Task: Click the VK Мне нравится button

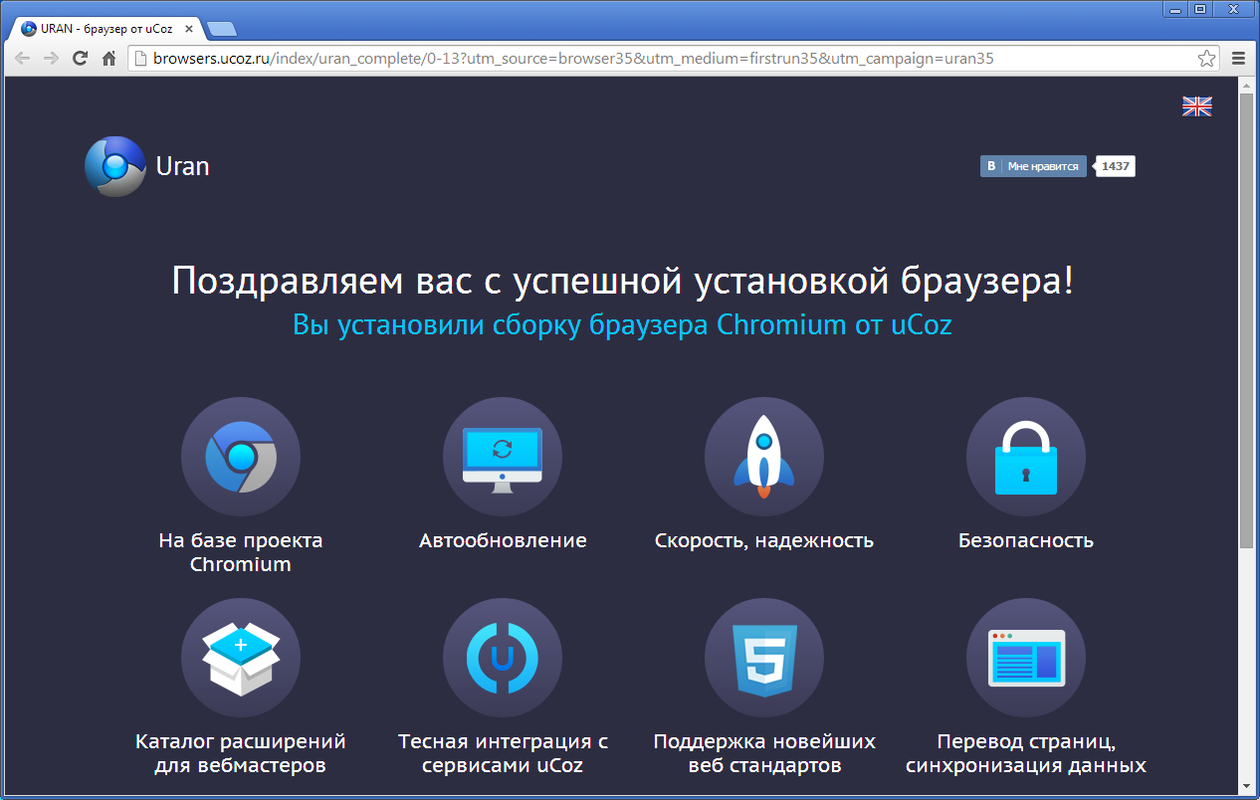Action: click(x=1033, y=166)
